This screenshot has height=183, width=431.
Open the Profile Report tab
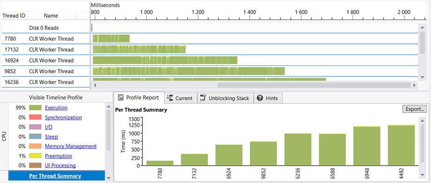(139, 98)
